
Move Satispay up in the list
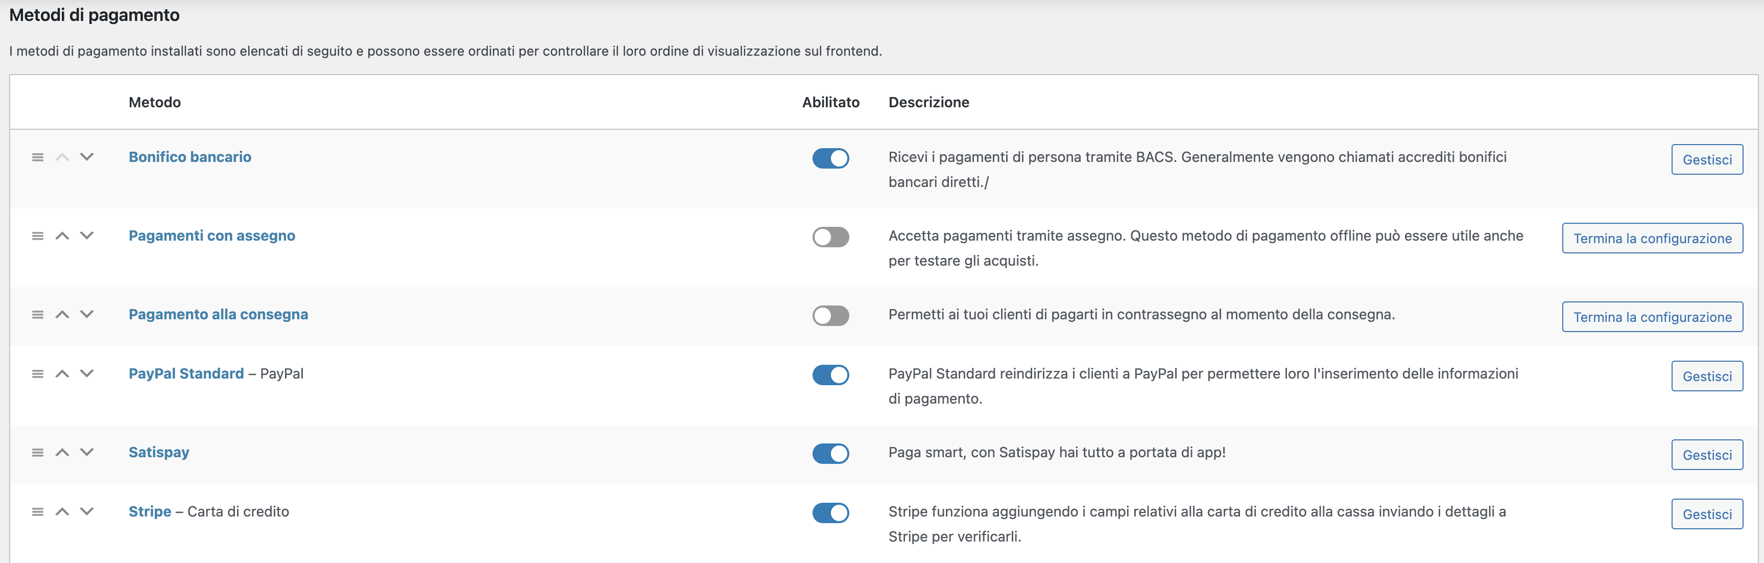(x=62, y=453)
